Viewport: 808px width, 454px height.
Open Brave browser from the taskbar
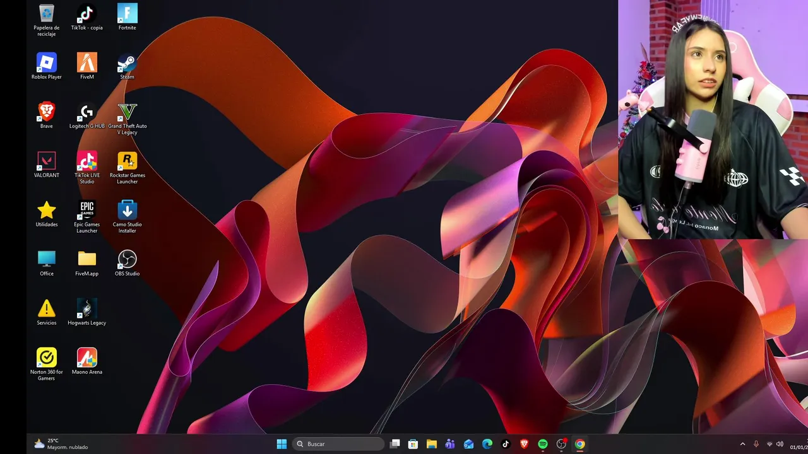coord(524,444)
